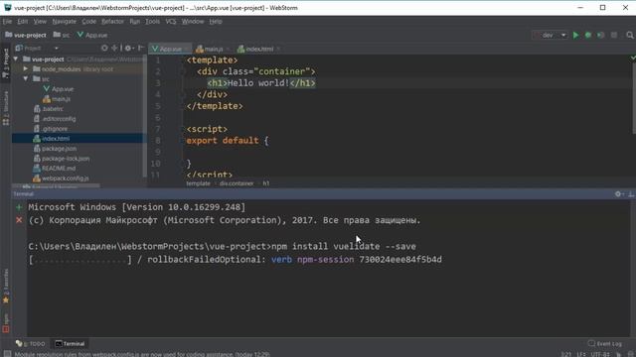
Task: Open the Edit menu
Action: click(22, 22)
